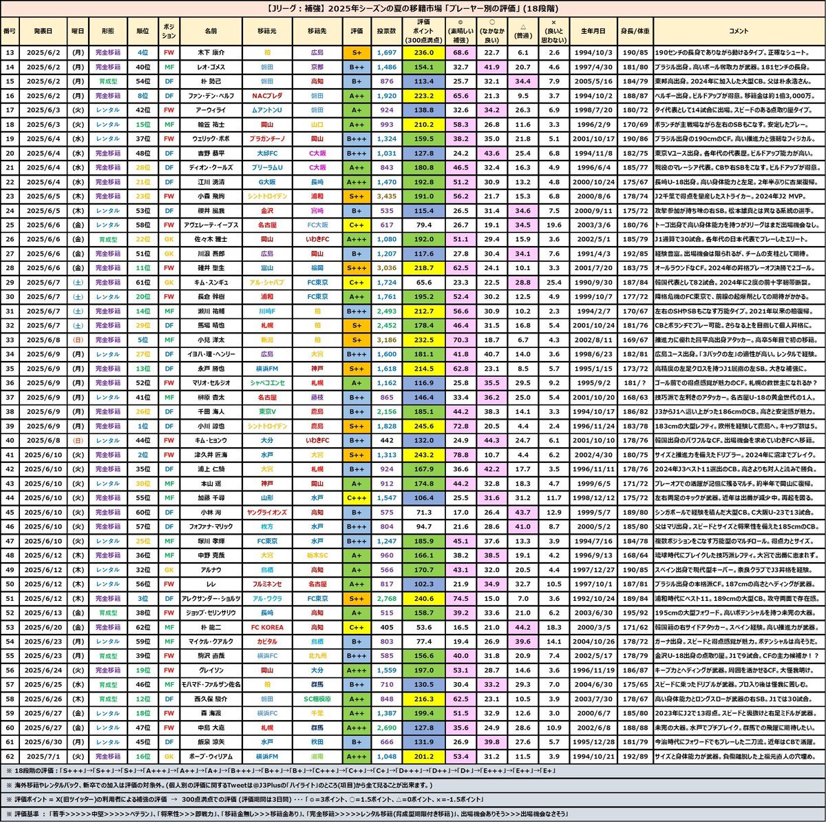Image resolution: width=826 pixels, height=822 pixels.
Task: Select player name 'マイケル・クアルク'
Action: click(x=211, y=642)
